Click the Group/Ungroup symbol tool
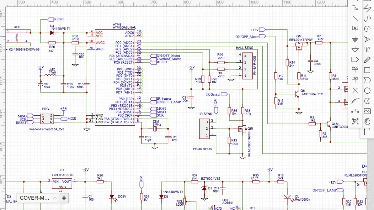374x210 pixels. (355, 121)
